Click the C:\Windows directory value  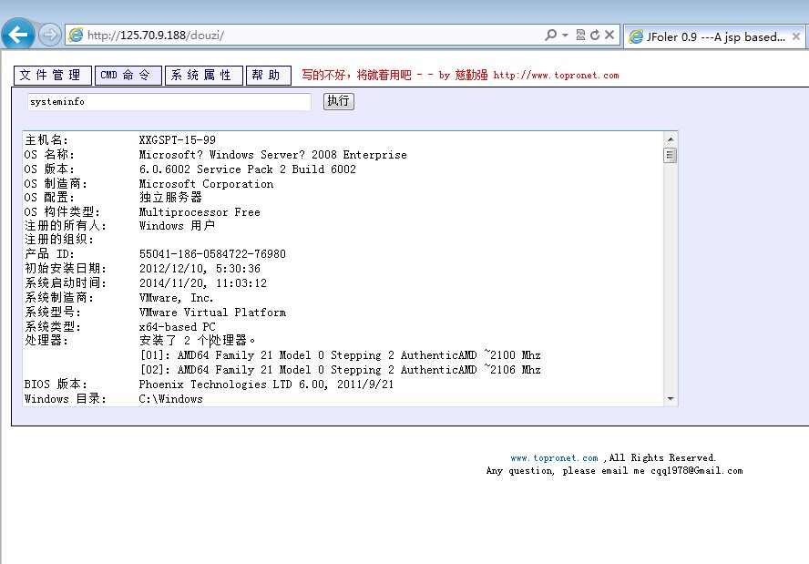click(170, 399)
